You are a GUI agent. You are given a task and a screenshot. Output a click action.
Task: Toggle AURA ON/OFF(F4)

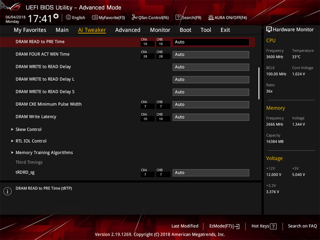[231, 17]
